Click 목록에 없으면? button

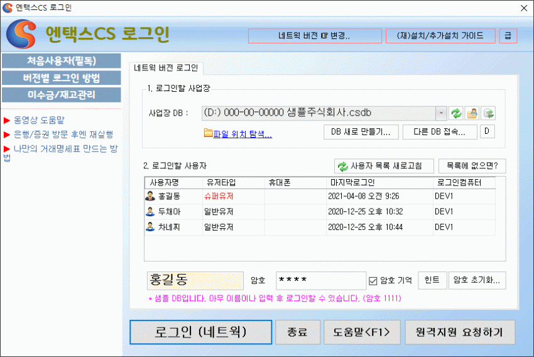(472, 166)
